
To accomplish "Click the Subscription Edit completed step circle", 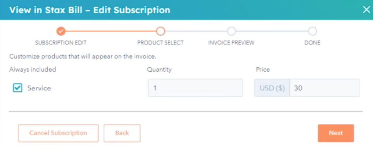I will pyautogui.click(x=61, y=31).
